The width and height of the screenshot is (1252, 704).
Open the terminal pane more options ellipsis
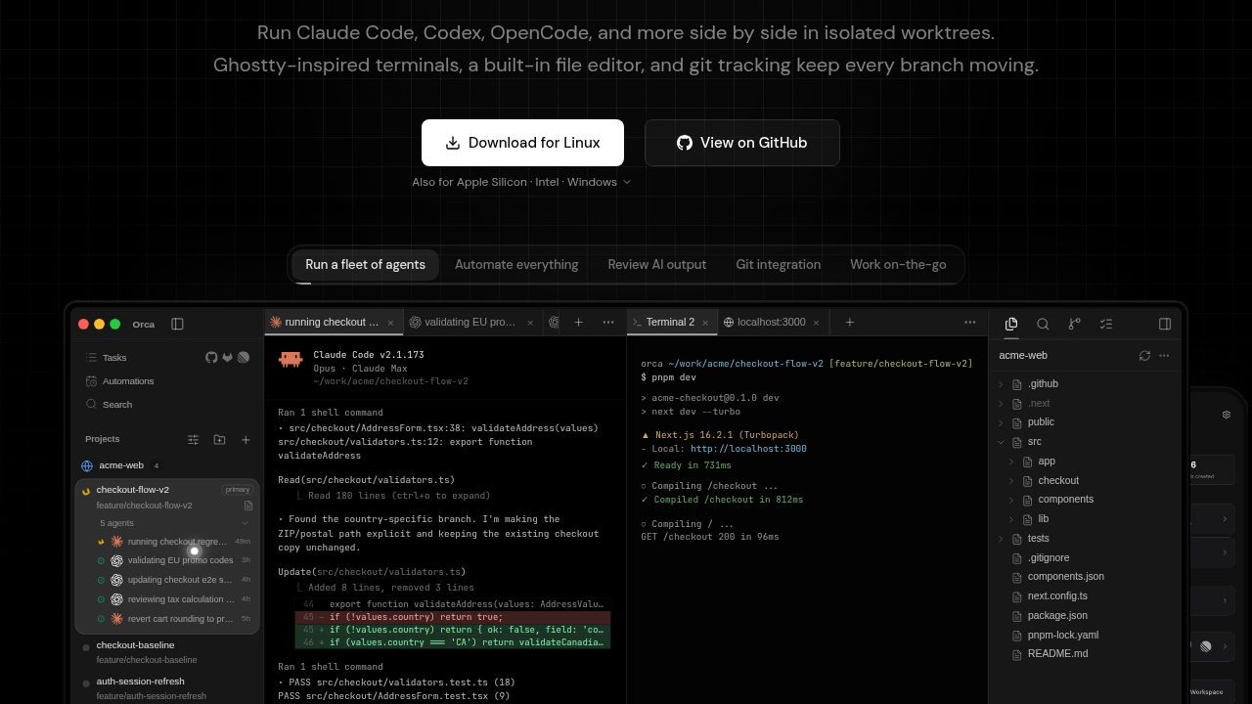(x=970, y=322)
